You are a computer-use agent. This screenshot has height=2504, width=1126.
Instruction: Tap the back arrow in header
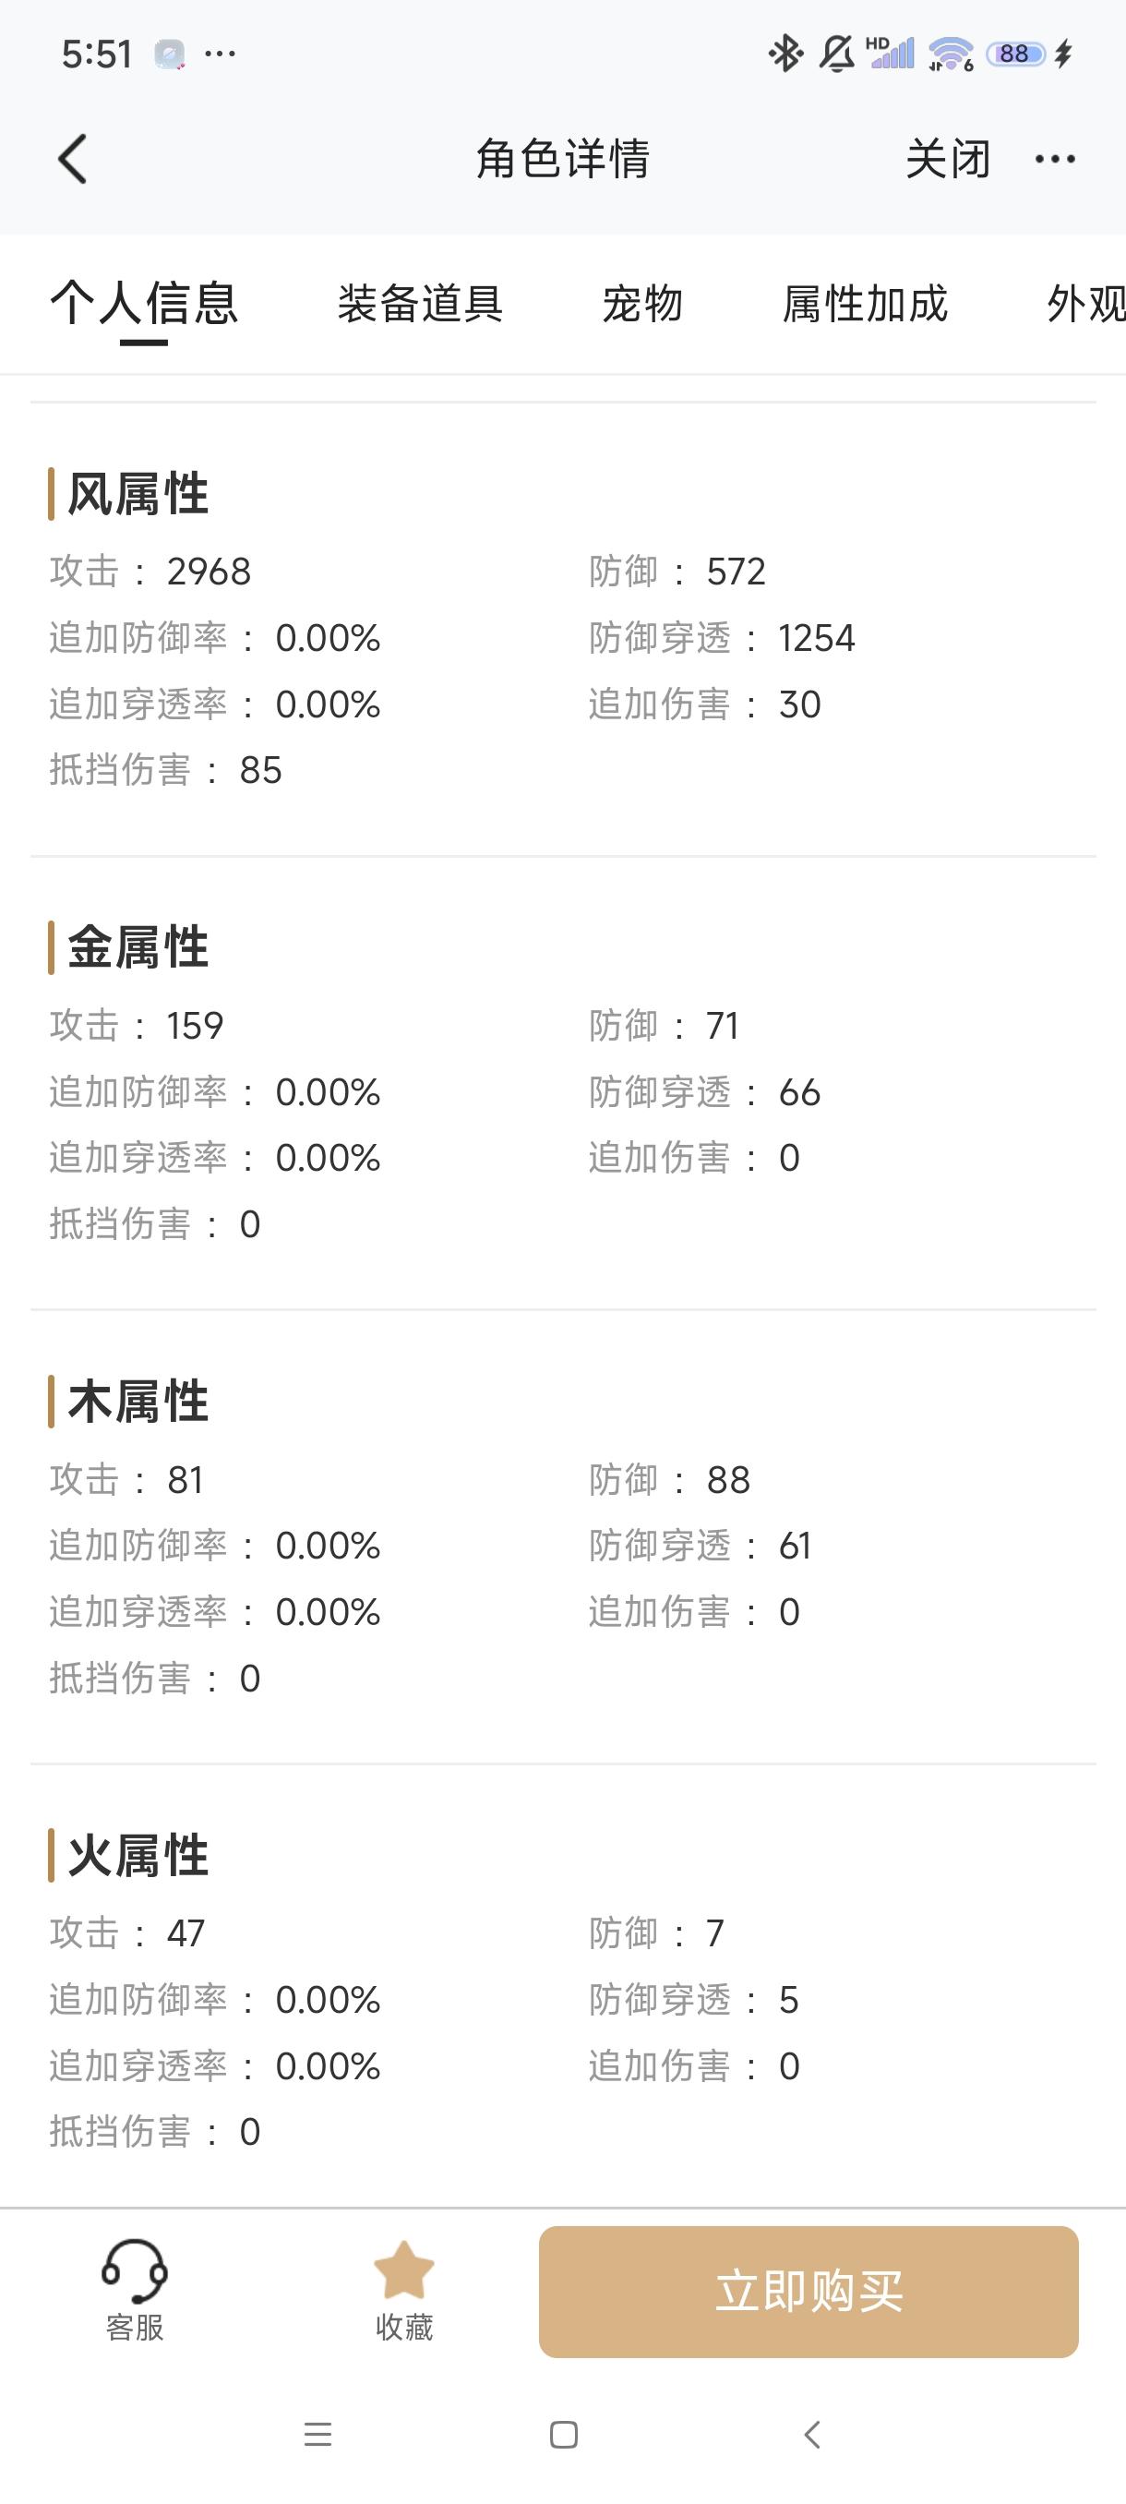[73, 159]
